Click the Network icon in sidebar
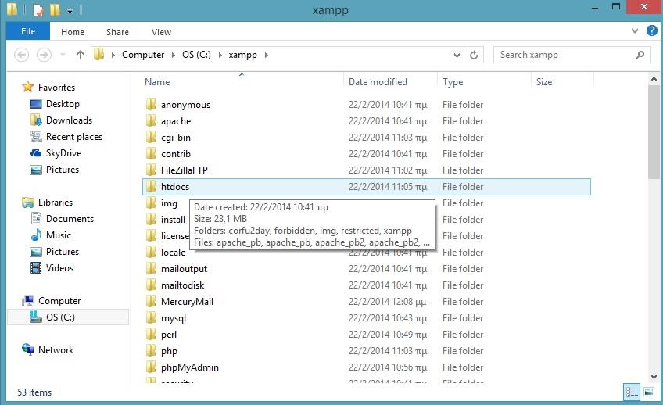Viewport: 663px width, 405px height. [x=28, y=349]
